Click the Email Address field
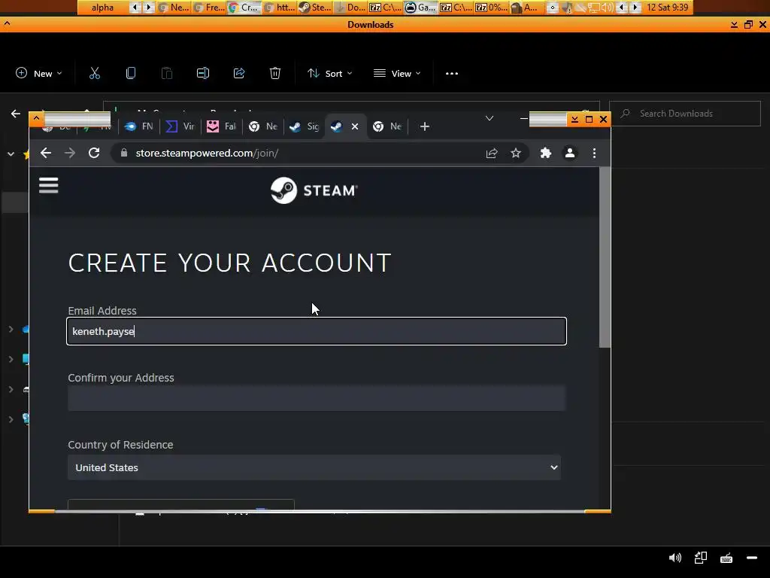The height and width of the screenshot is (578, 770). point(317,331)
